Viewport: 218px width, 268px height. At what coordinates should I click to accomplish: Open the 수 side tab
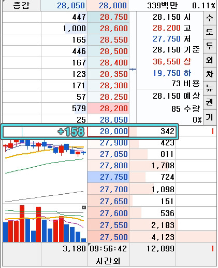[210, 18]
